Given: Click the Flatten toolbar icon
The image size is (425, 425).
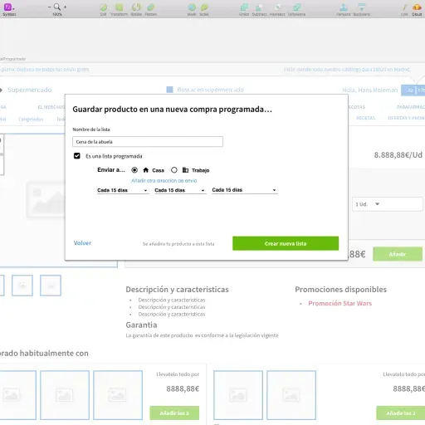Looking at the screenshot, I should pos(151,7).
